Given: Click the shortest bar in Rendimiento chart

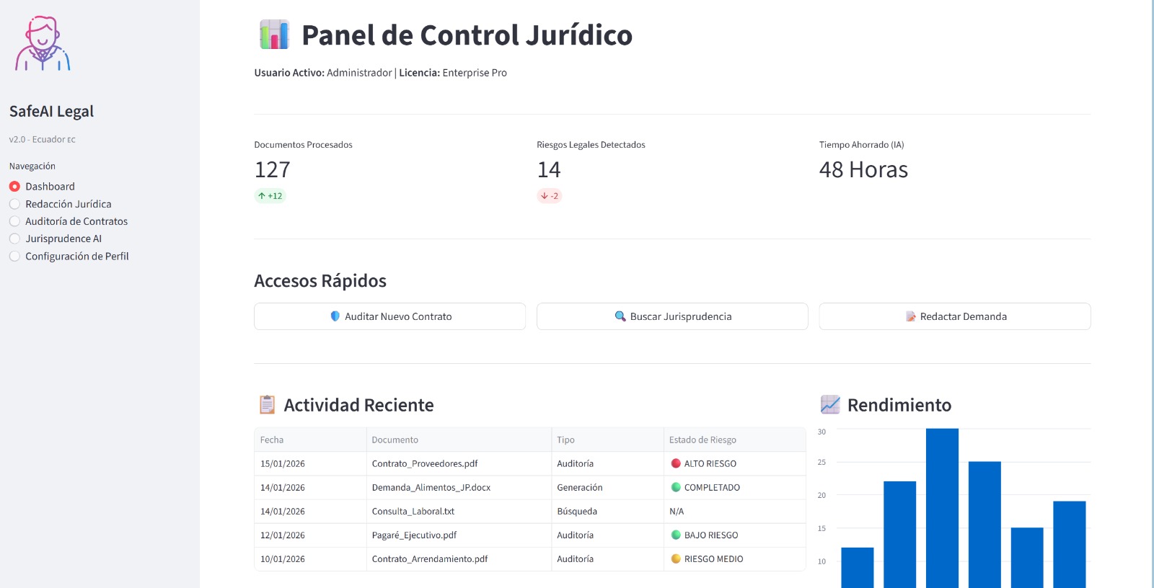Looking at the screenshot, I should 858,568.
